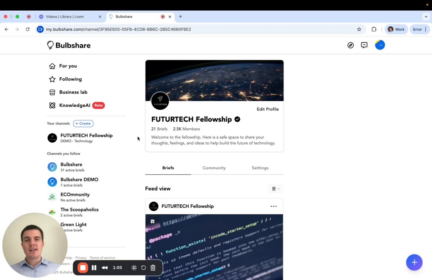Viewport: 432px width, 280px height.
Task: Click the Loom drag grid icon
Action: 134,268
